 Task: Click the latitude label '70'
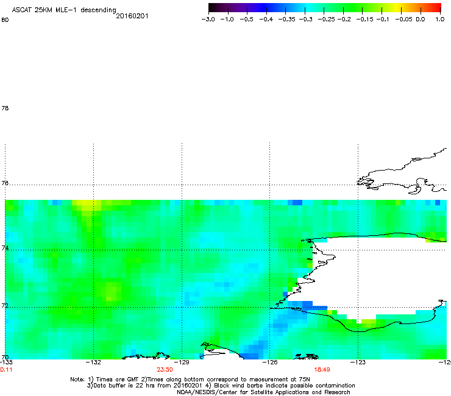click(5, 358)
